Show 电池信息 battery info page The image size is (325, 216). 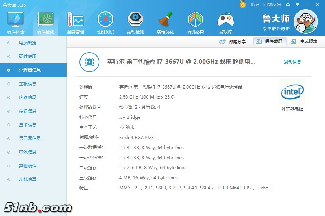pos(27,152)
